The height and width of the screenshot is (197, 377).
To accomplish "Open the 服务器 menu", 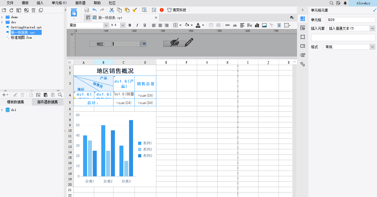I will point(80,3).
